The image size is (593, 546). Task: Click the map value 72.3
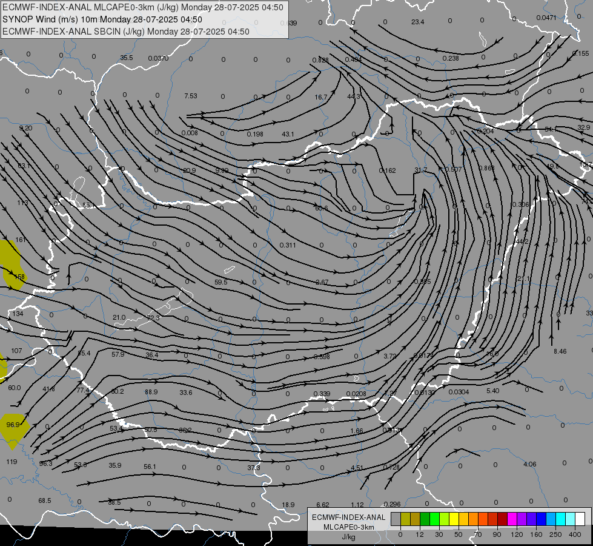153,317
